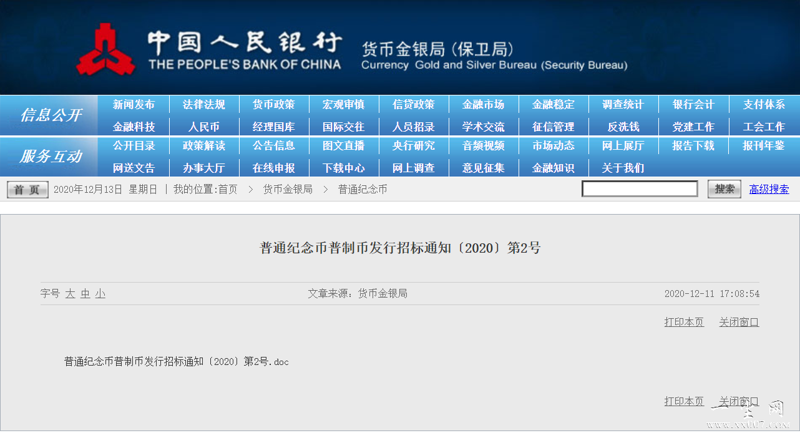This screenshot has width=800, height=433.
Task: Navigate to 党建工作
Action: (693, 127)
